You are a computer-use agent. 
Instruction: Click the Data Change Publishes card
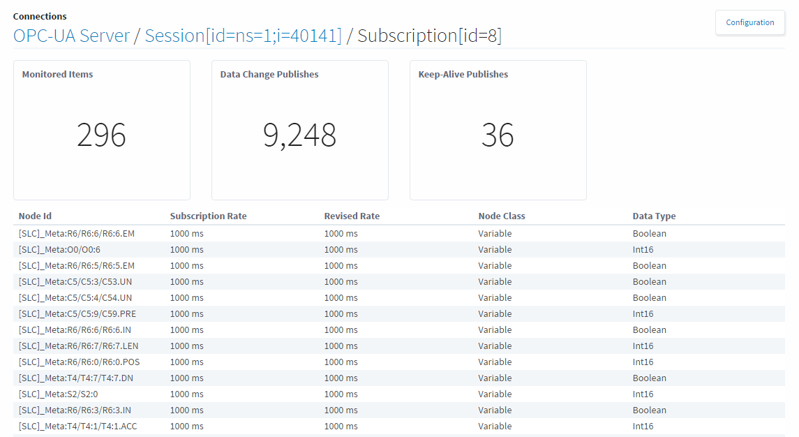click(299, 131)
